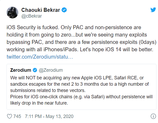Open the tweet info icon
The image size is (158, 123).
point(153,116)
